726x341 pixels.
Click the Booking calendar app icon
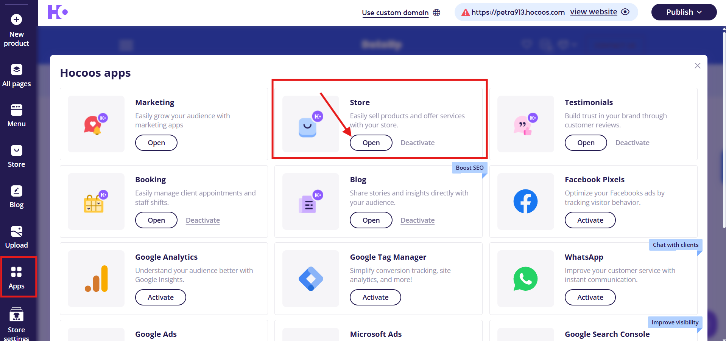96,201
